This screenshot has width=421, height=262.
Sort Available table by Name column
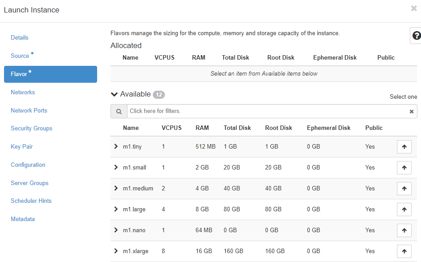[x=131, y=128]
